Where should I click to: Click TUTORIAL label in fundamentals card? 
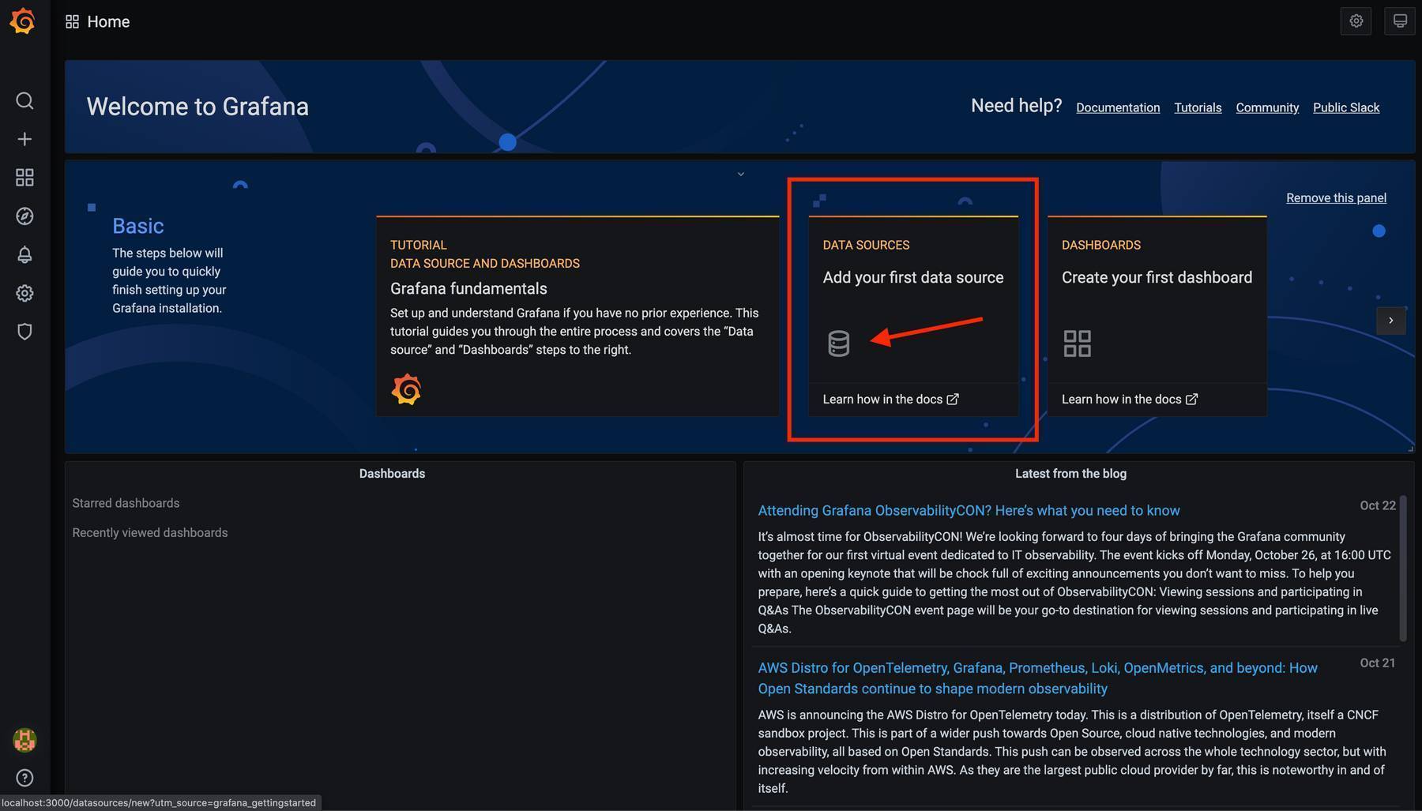pyautogui.click(x=418, y=246)
